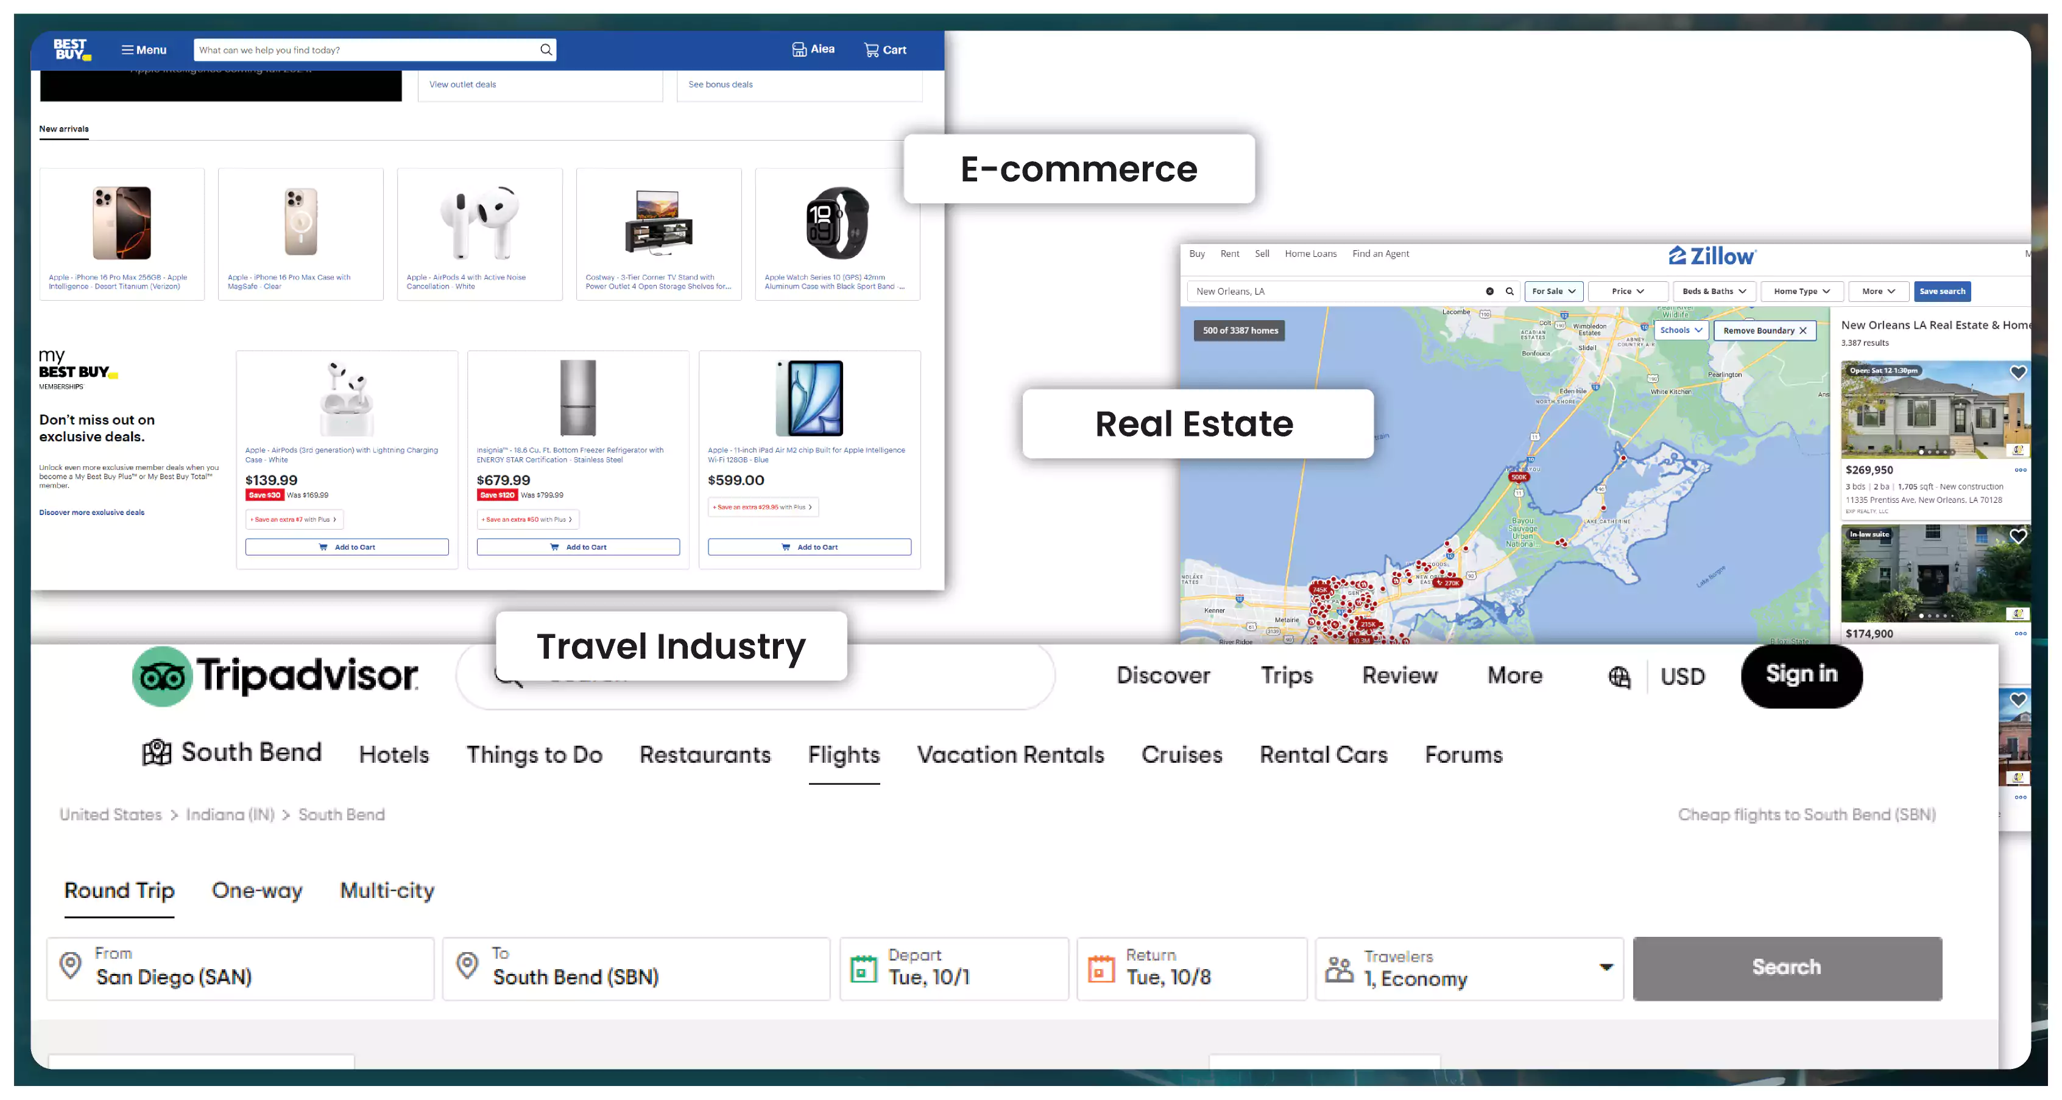Clear the New Orleans, LA search text
Screen dimensions: 2062x1100
click(1489, 291)
